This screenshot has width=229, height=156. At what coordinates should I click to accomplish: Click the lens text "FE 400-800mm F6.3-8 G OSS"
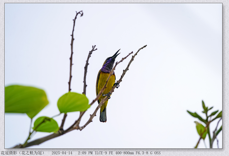pos(135,153)
